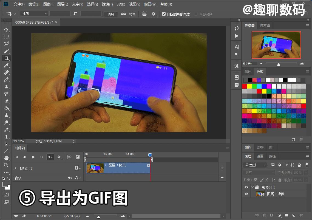Switch to the 直方图 panel tab
312x220 pixels.
pos(265,25)
